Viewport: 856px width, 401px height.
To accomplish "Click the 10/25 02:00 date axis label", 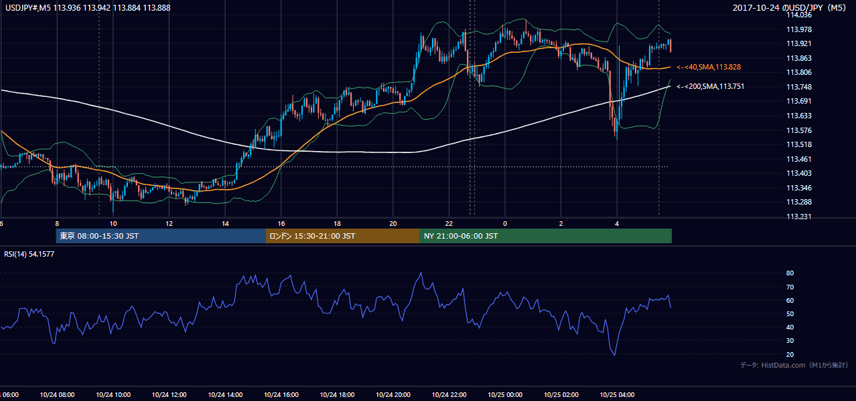I will click(x=561, y=395).
